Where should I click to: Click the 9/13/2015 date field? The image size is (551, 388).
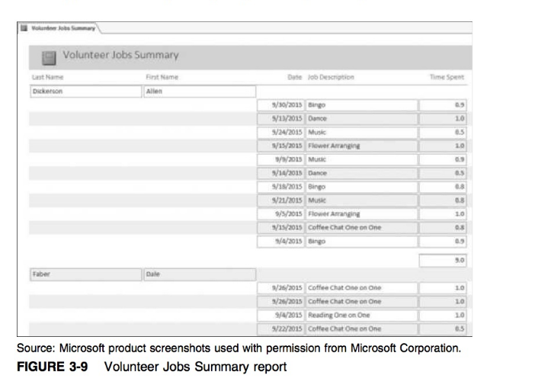coord(280,119)
